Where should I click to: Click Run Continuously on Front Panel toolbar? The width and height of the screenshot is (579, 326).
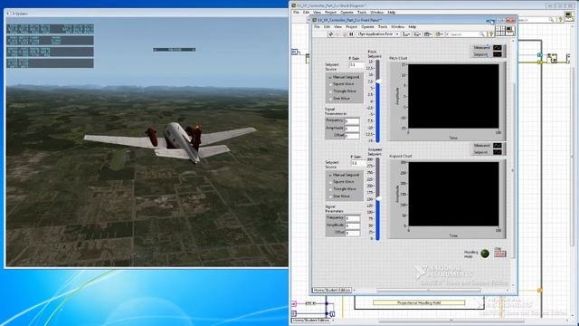337,34
